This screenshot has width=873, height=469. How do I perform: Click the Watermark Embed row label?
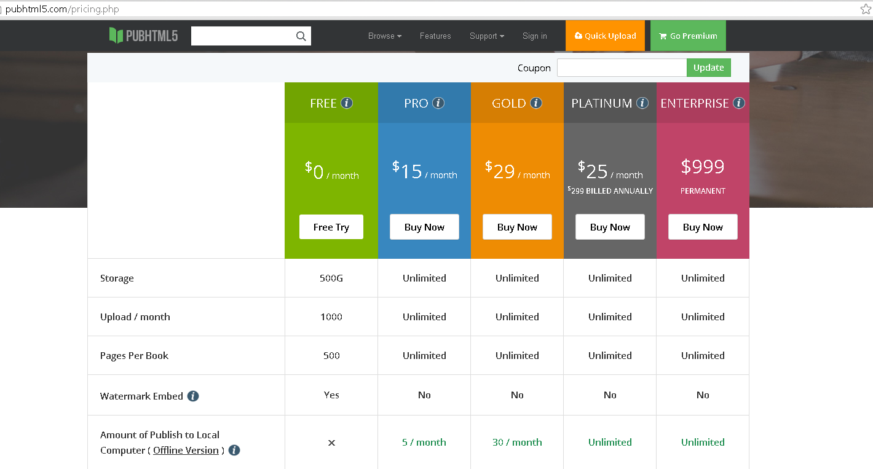tap(141, 396)
